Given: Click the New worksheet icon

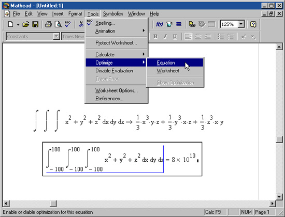Looking at the screenshot, I should point(11,24).
